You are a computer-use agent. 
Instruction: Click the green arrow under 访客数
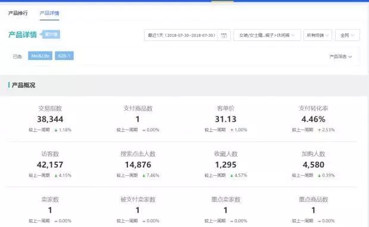tap(56, 175)
